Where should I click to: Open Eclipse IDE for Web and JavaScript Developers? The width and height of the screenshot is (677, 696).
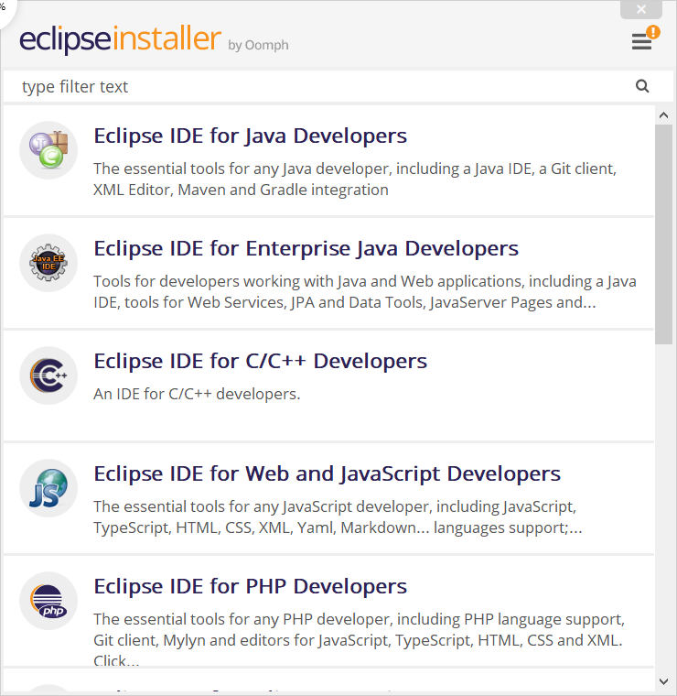[x=328, y=474]
